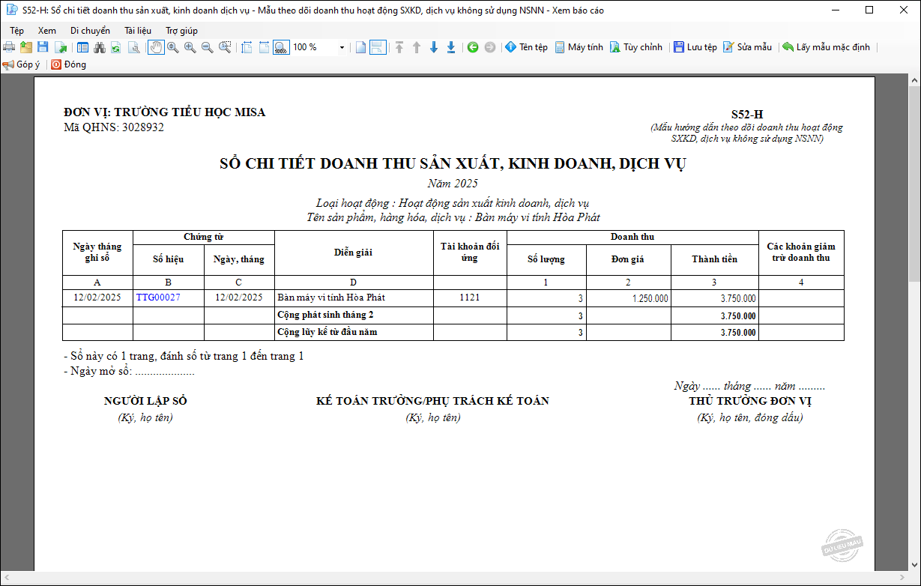
Task: Open the Trợ giúp menu
Action: click(181, 31)
